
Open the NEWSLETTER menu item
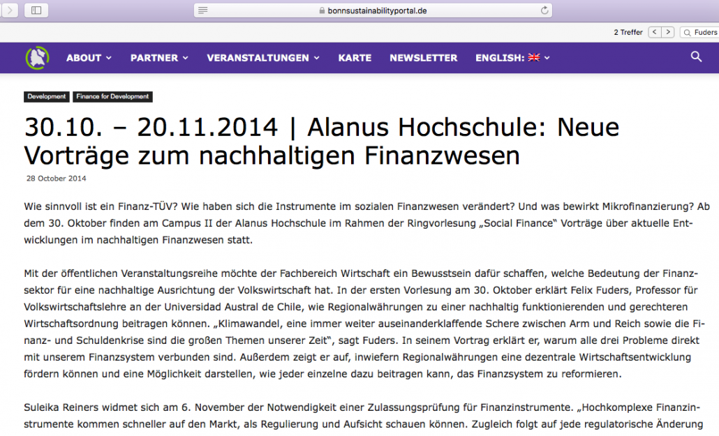pyautogui.click(x=424, y=58)
